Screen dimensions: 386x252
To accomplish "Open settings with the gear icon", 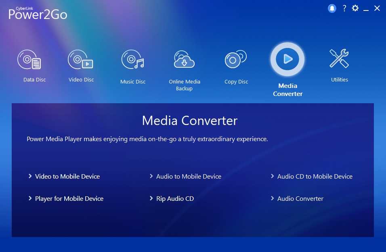I will [355, 8].
